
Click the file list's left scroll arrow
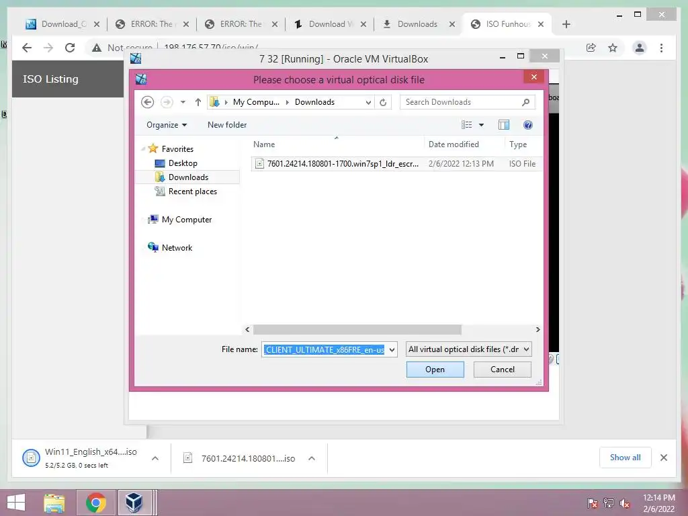[x=247, y=329]
